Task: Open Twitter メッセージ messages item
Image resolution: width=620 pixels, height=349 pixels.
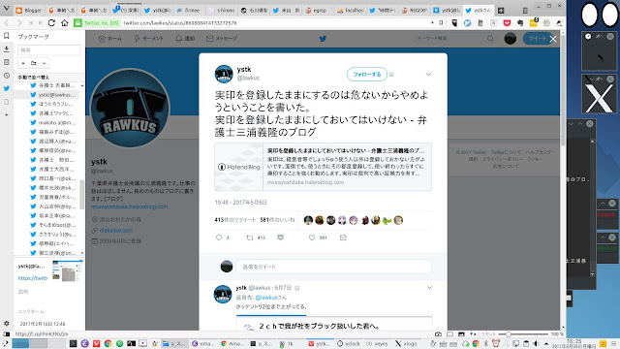Action: [x=222, y=39]
